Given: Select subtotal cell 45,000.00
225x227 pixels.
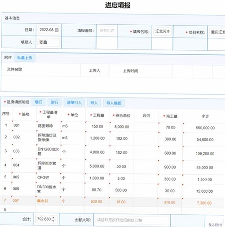Looking at the screenshot, I should (x=205, y=168).
